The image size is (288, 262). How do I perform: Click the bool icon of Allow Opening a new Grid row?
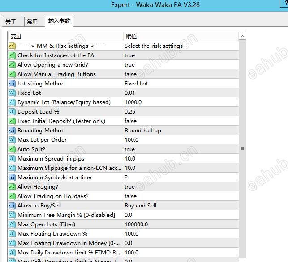(x=12, y=65)
